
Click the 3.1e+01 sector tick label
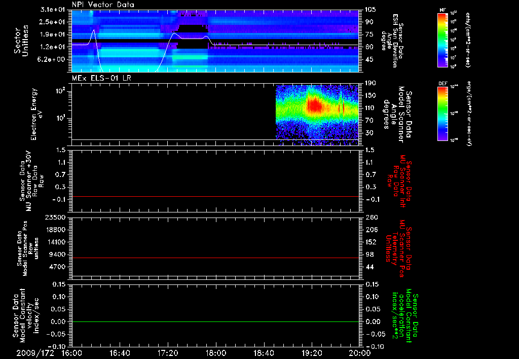(x=52, y=10)
